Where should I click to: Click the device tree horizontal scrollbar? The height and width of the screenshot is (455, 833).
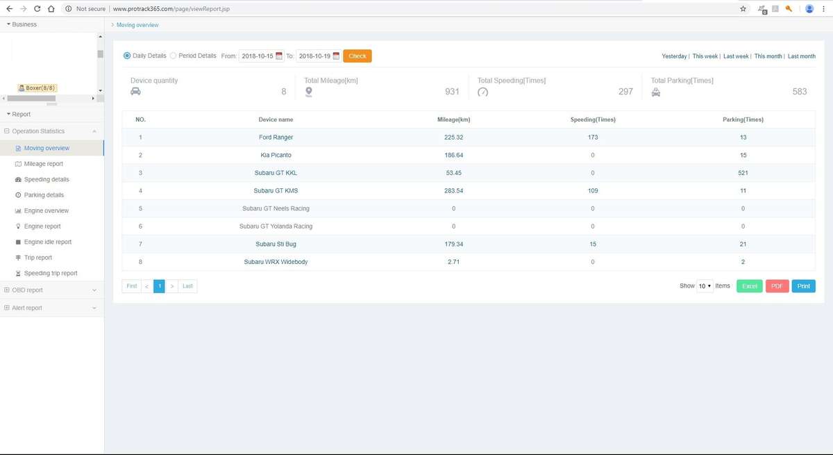[x=31, y=99]
